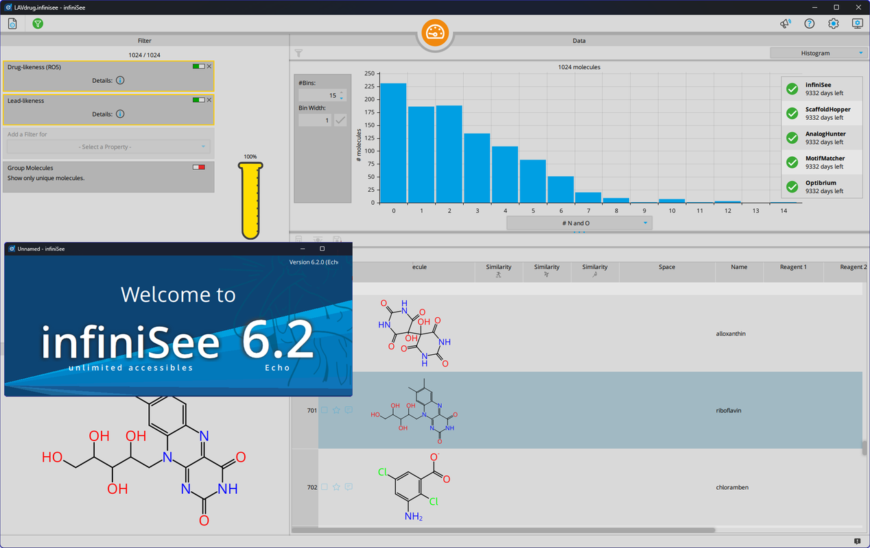Click the table horizontal scrollbar thumb
Viewport: 870px width, 548px height.
click(503, 530)
